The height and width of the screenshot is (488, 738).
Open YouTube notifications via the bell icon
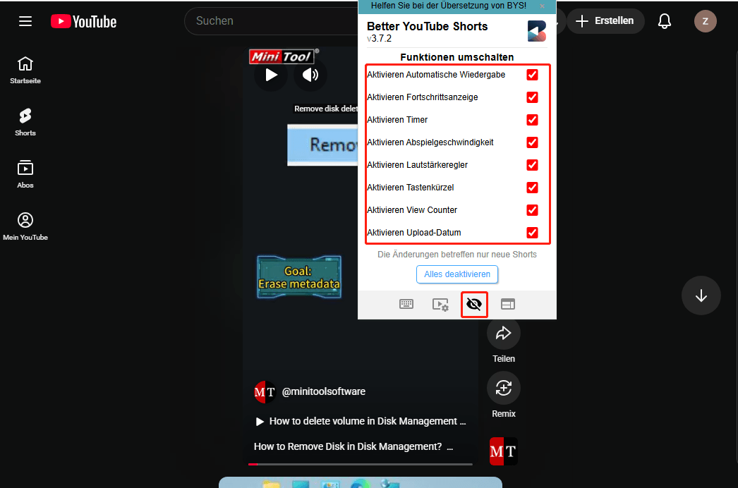tap(664, 21)
